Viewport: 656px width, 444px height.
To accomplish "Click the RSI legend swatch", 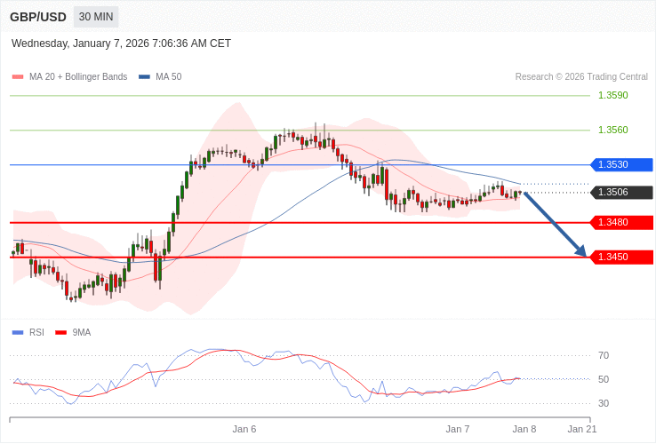I will [x=18, y=333].
